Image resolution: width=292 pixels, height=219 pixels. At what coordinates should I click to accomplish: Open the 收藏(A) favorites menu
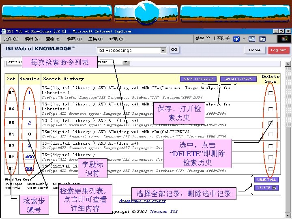point(75,39)
